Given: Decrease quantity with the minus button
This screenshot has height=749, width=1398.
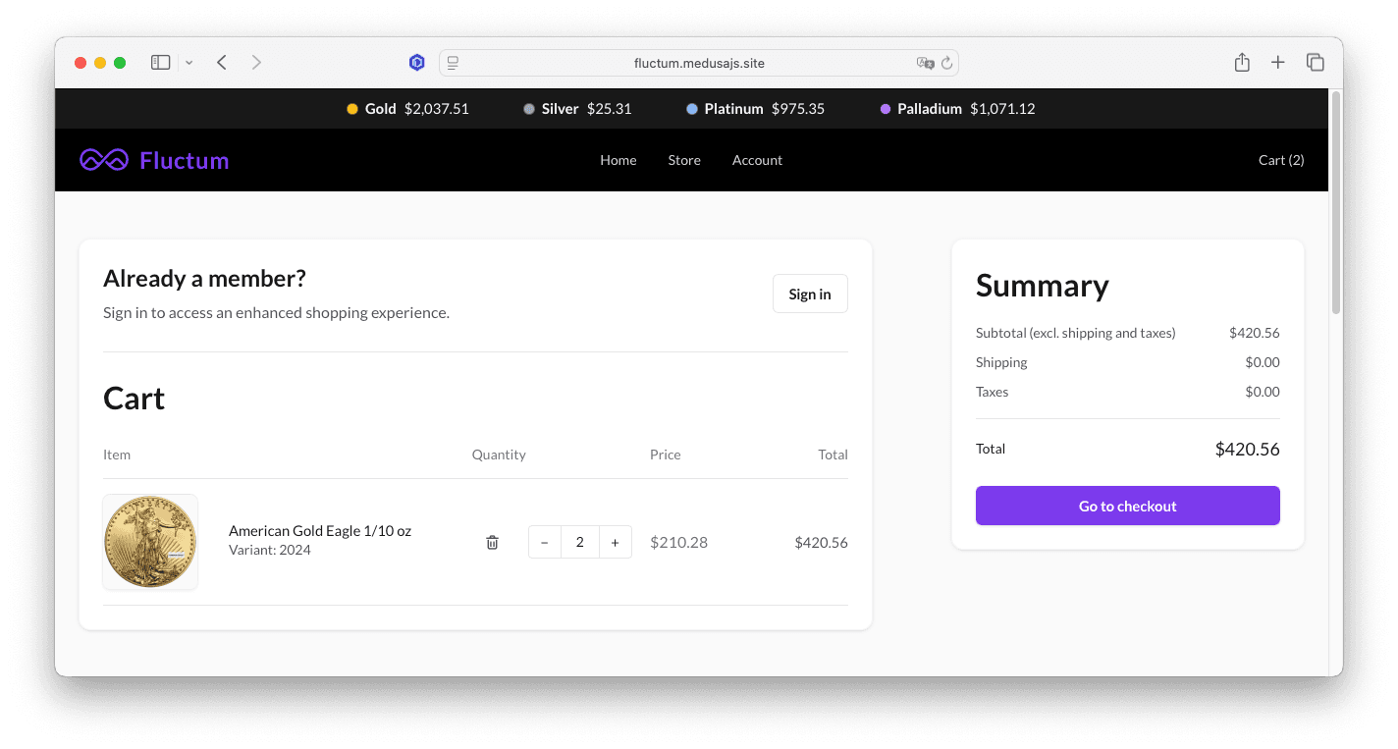Looking at the screenshot, I should [x=545, y=542].
